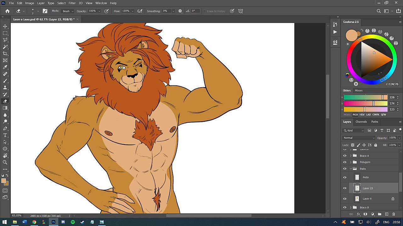Click the Gradient tool

point(5,108)
